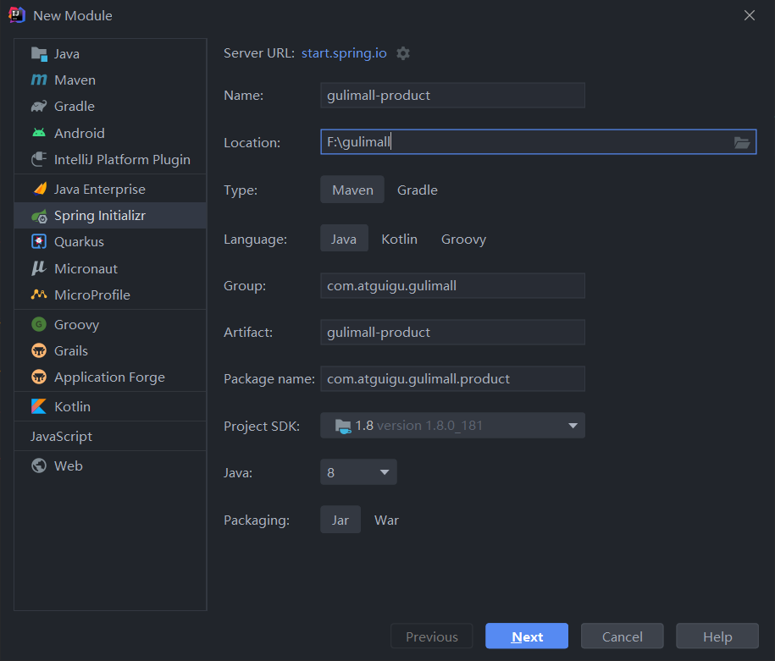
Task: Choose the Kotlin icon in sidebar
Action: (x=39, y=406)
